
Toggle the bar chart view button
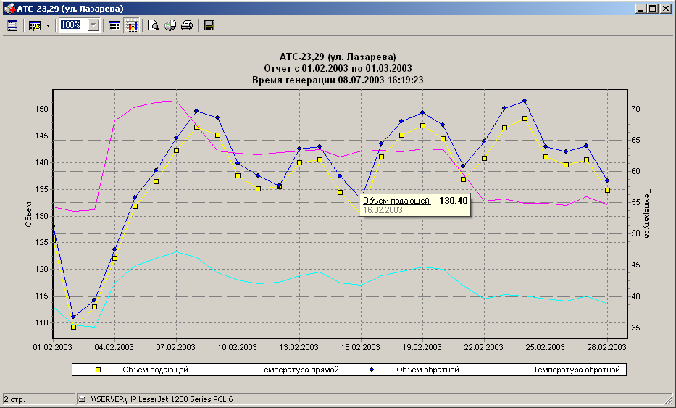pyautogui.click(x=131, y=26)
